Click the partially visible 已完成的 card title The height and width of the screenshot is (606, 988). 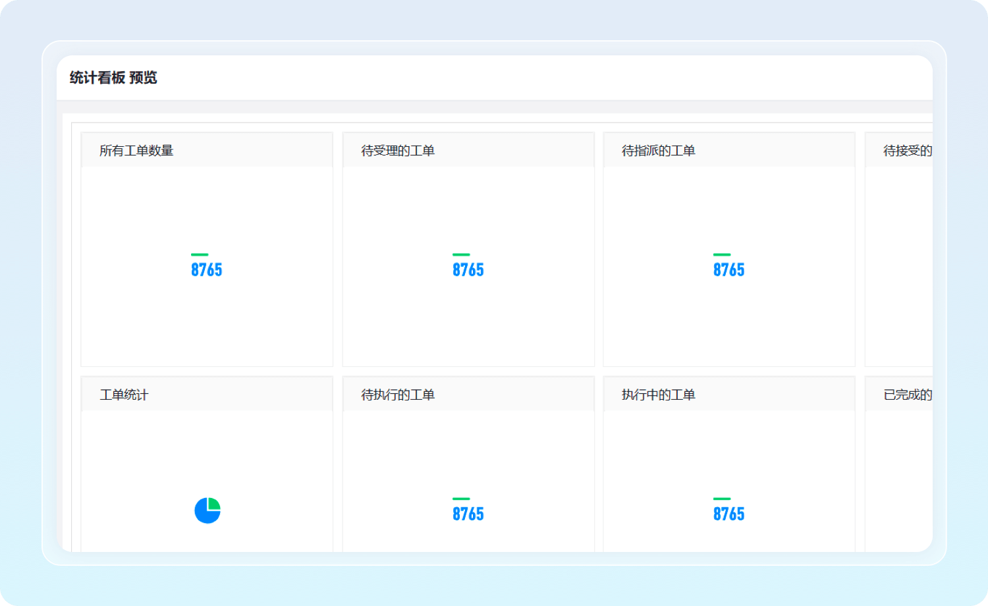tap(907, 395)
